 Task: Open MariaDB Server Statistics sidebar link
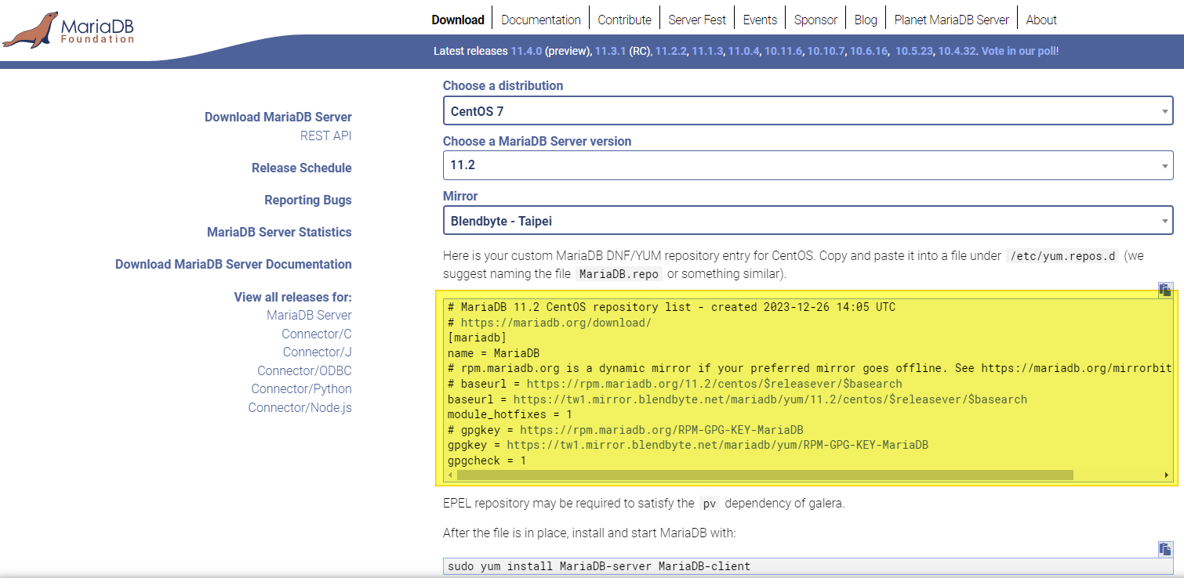coord(279,232)
